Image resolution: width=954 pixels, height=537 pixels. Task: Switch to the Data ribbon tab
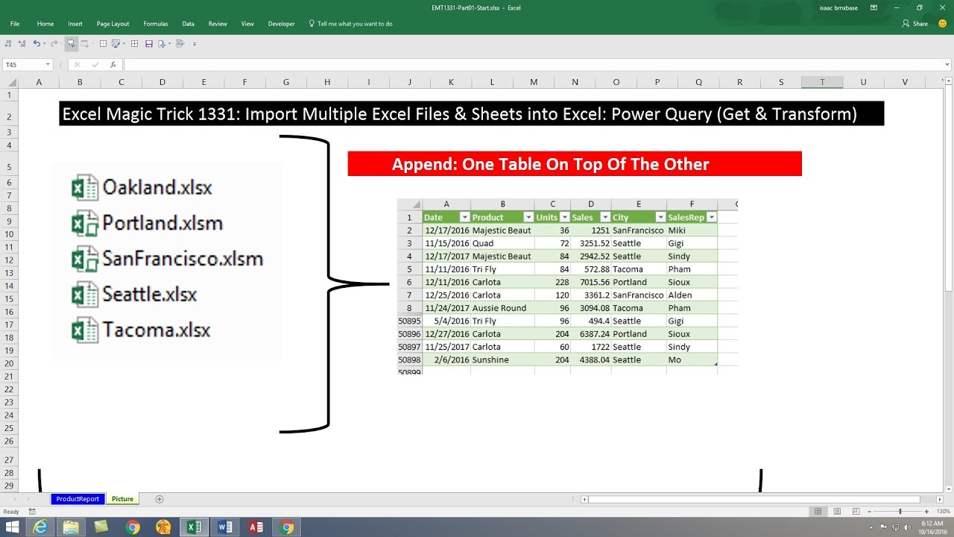click(x=188, y=24)
